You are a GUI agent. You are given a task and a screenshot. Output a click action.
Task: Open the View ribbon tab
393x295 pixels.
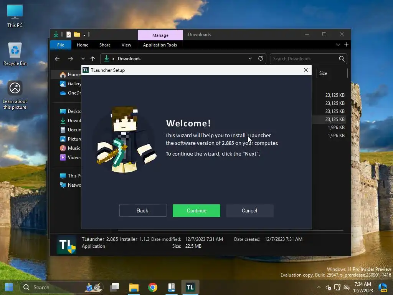(x=126, y=45)
